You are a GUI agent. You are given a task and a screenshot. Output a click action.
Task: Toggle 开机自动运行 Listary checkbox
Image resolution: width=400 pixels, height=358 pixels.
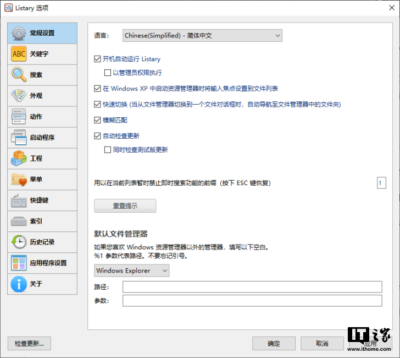pos(97,59)
